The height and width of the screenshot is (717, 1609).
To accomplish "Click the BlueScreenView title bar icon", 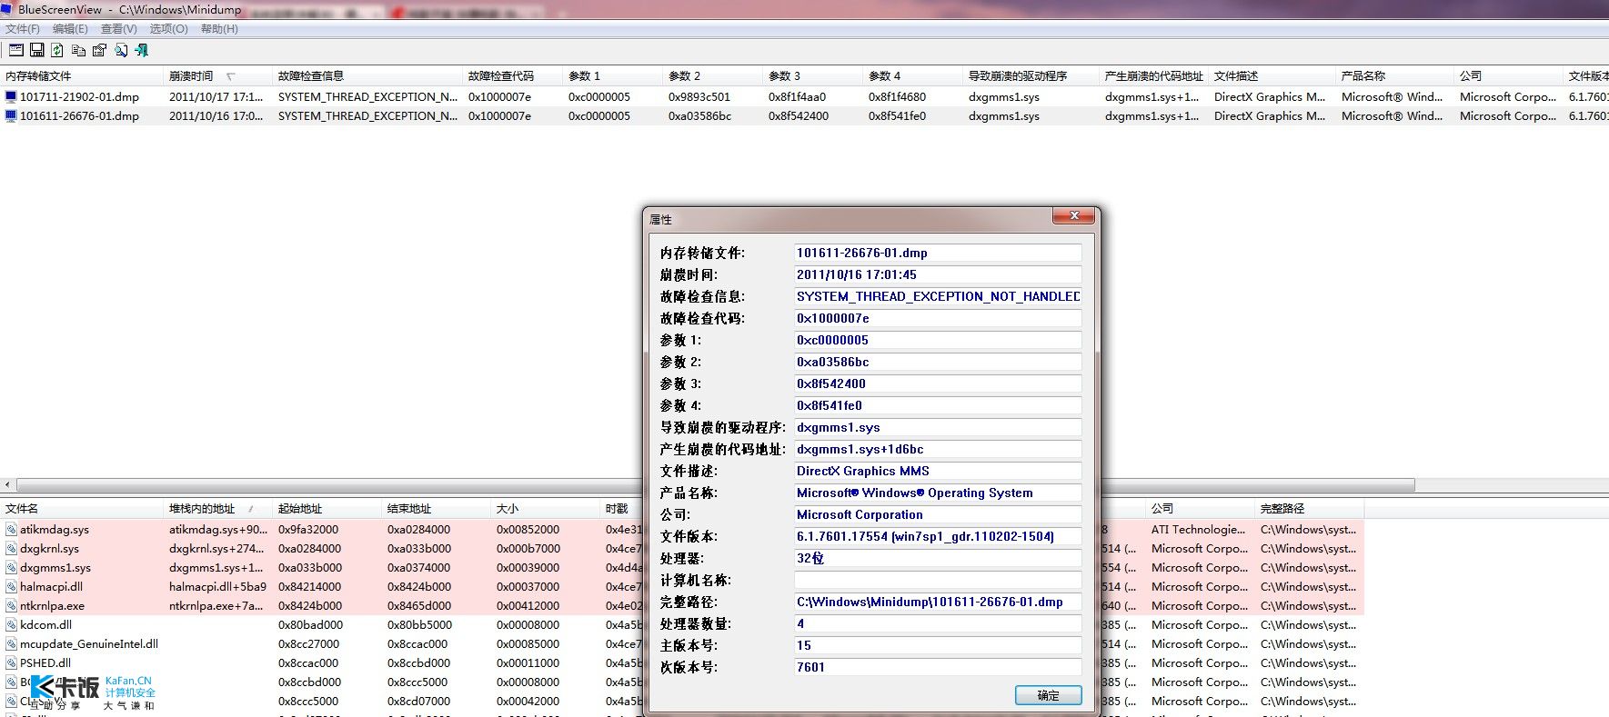I will 8,9.
